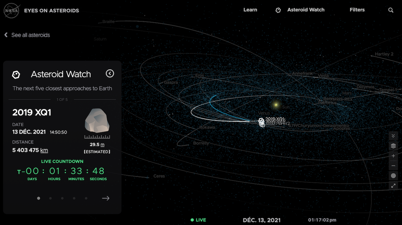Image resolution: width=402 pixels, height=225 pixels.
Task: Go to next asteroid with right arrow
Action: (x=106, y=198)
